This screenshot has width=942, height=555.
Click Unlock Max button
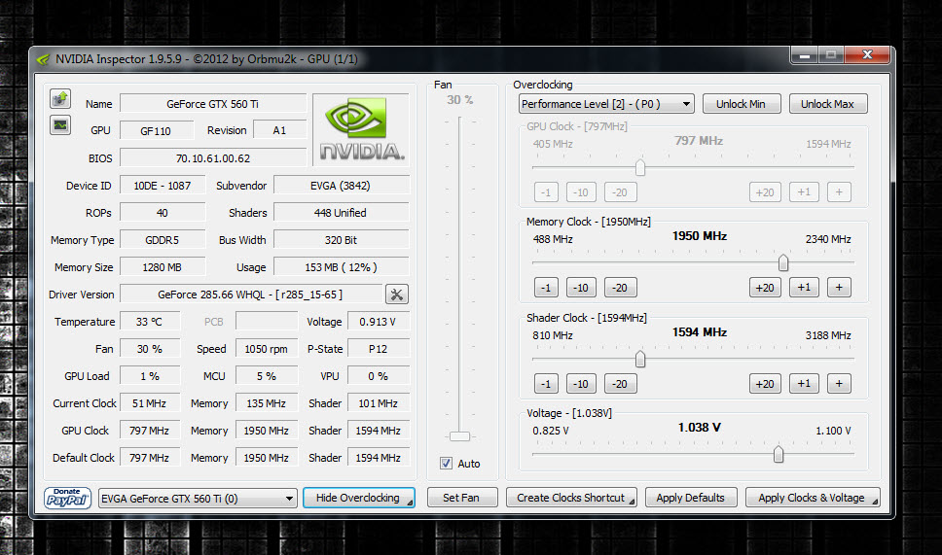tap(827, 104)
